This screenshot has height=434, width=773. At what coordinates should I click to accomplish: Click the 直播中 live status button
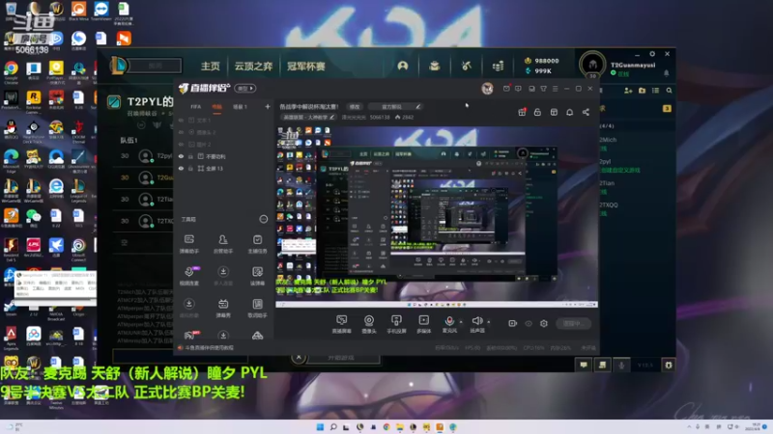pyautogui.click(x=573, y=323)
